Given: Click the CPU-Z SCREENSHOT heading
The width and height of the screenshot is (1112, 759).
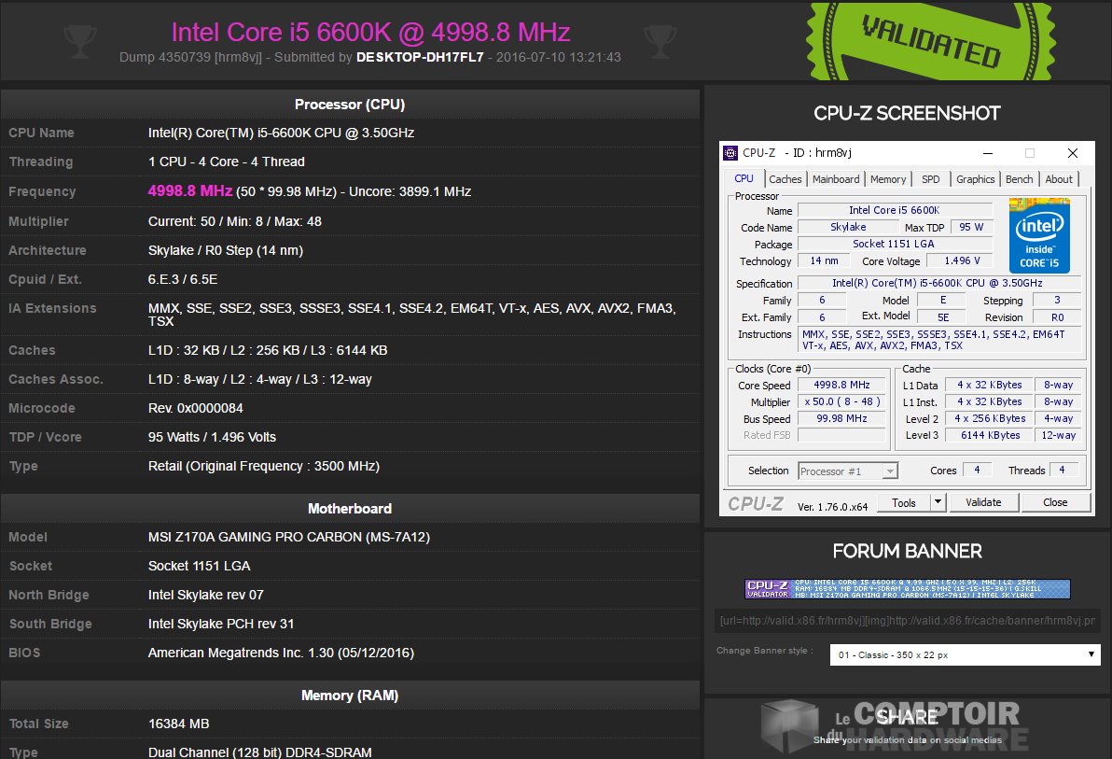Looking at the screenshot, I should [x=907, y=114].
